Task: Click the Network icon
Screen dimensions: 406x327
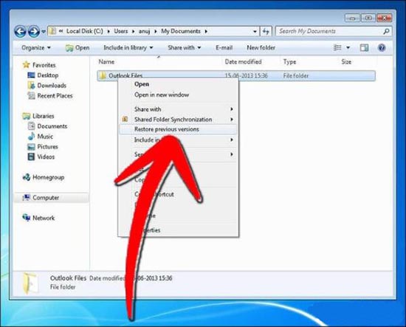Action: click(27, 218)
